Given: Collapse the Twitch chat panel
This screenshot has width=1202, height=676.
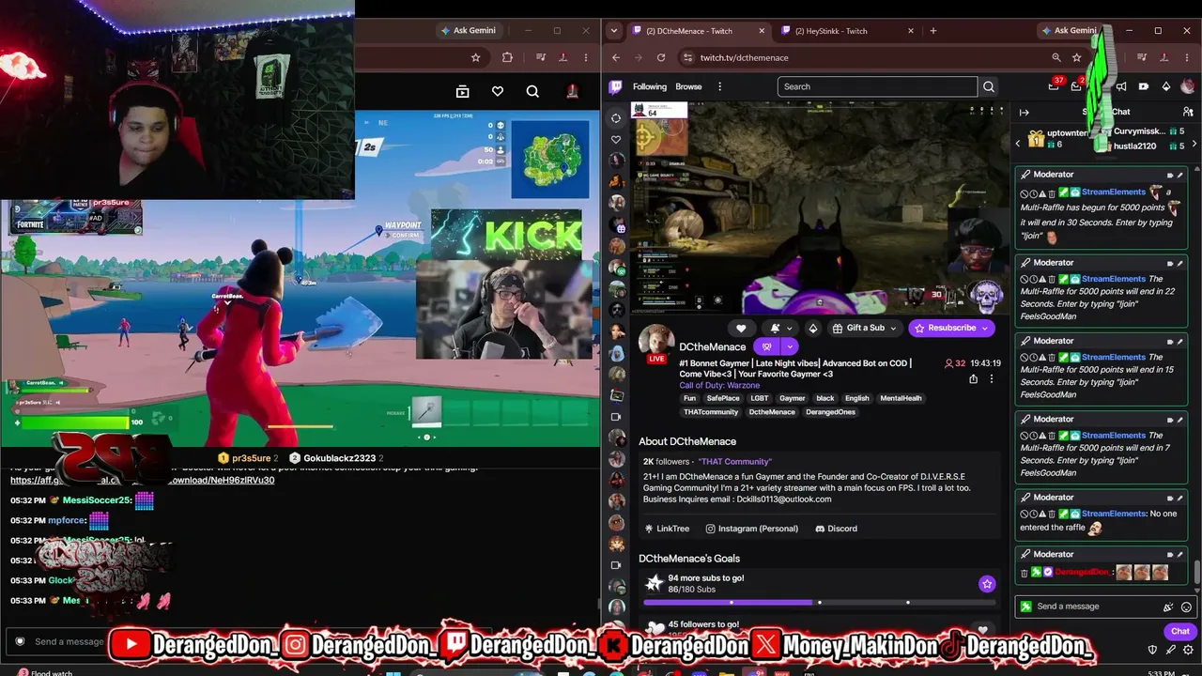Looking at the screenshot, I should pos(1025,113).
